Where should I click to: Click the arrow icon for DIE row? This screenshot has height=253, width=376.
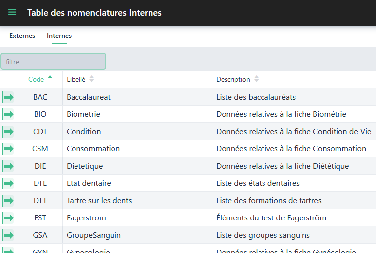click(x=8, y=166)
